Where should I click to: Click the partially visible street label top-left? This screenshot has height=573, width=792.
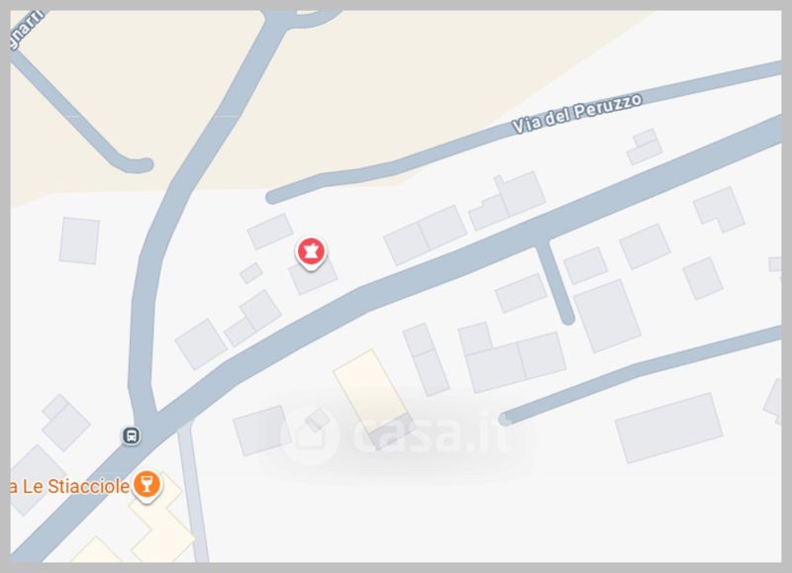click(x=26, y=31)
